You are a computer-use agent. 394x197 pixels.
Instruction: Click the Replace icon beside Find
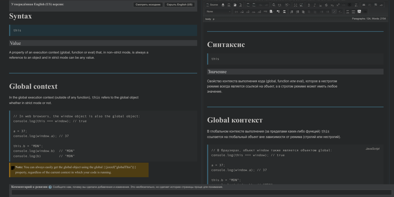[280, 5]
